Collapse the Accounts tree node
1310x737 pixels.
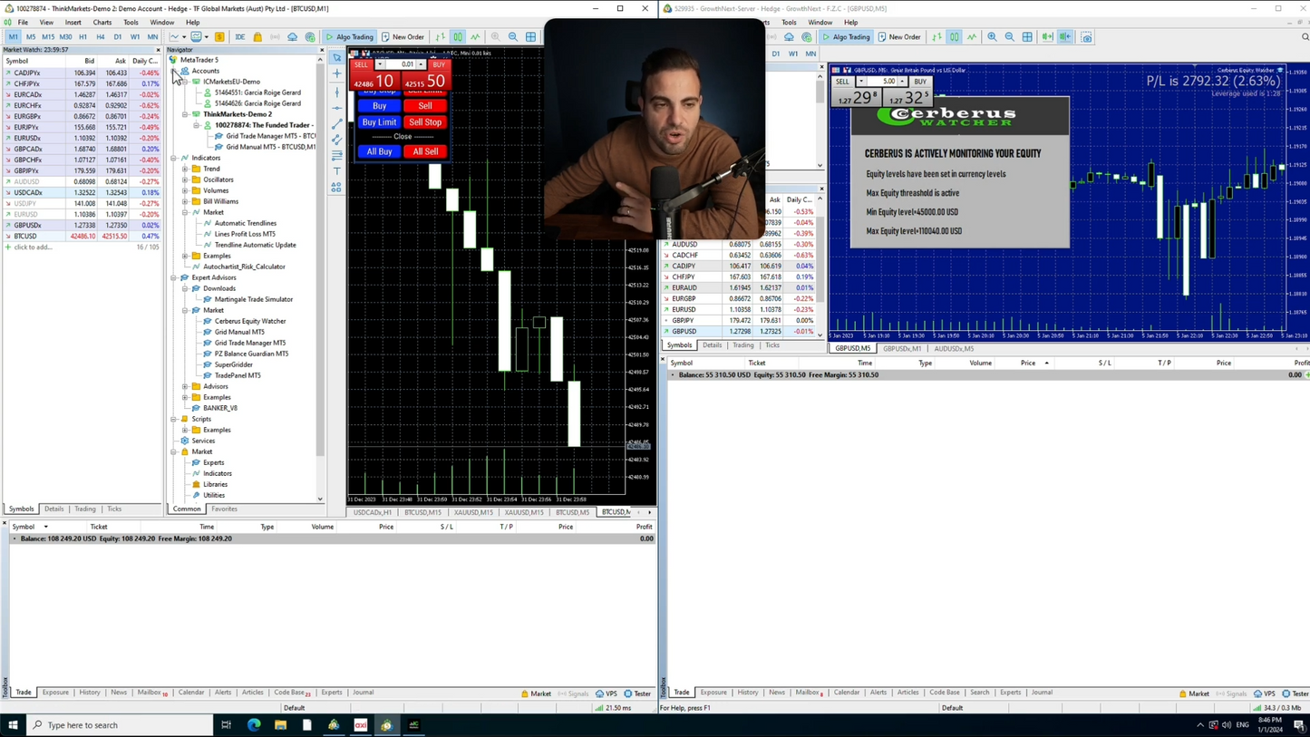[x=174, y=71]
